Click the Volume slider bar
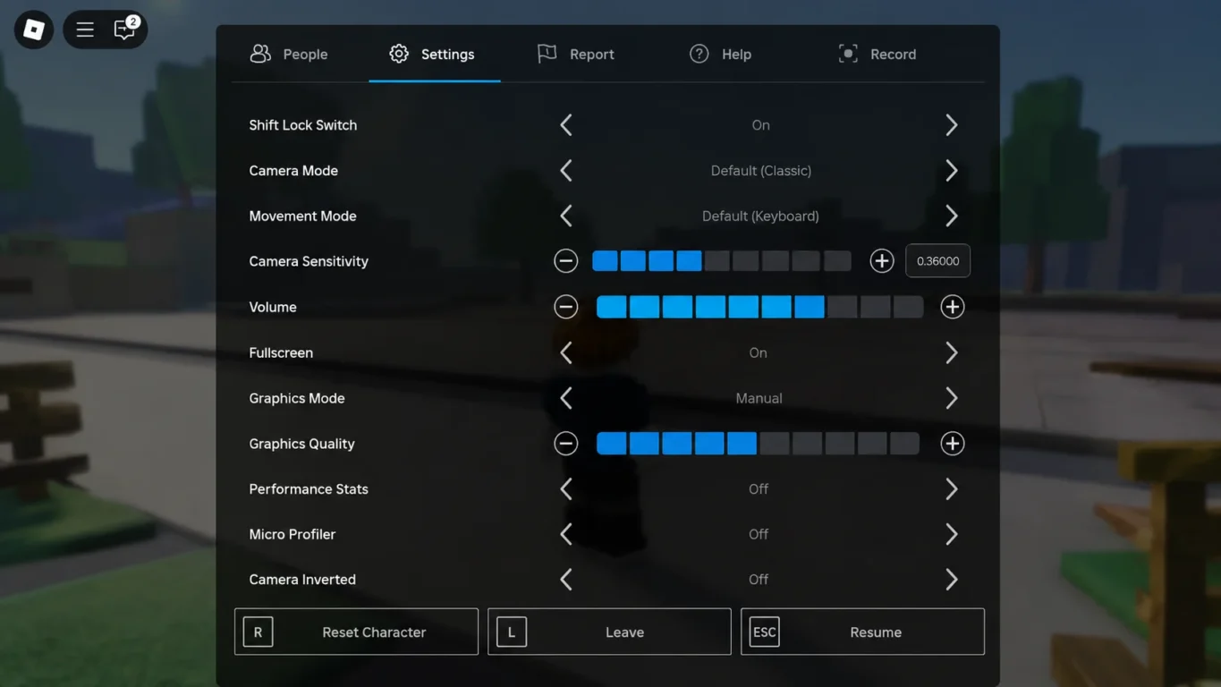This screenshot has width=1221, height=687. click(x=759, y=307)
